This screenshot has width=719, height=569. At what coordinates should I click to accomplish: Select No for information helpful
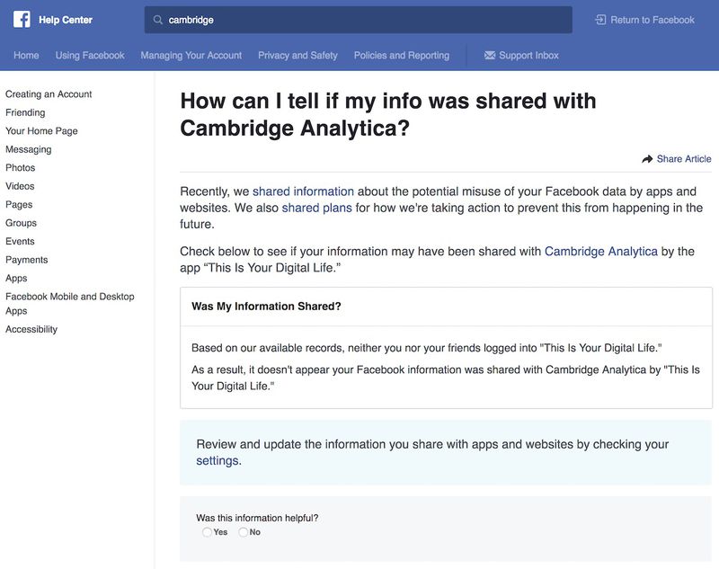coord(242,532)
